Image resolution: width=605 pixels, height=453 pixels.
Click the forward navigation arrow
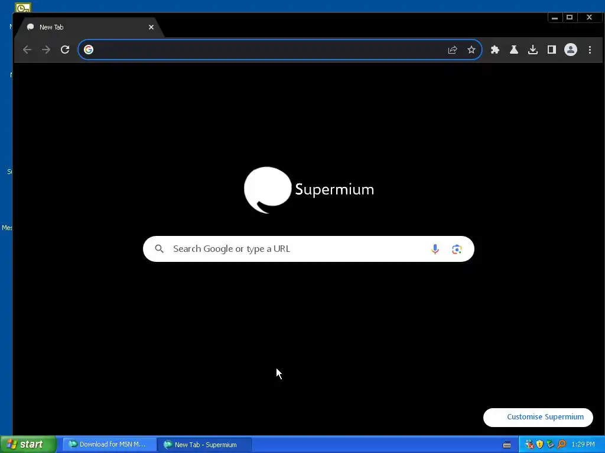pos(46,50)
